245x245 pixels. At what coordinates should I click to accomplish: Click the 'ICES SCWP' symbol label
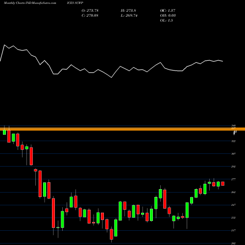[x=75, y=3]
